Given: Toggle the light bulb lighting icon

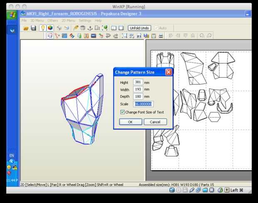Looking at the screenshot, I should point(43,28).
